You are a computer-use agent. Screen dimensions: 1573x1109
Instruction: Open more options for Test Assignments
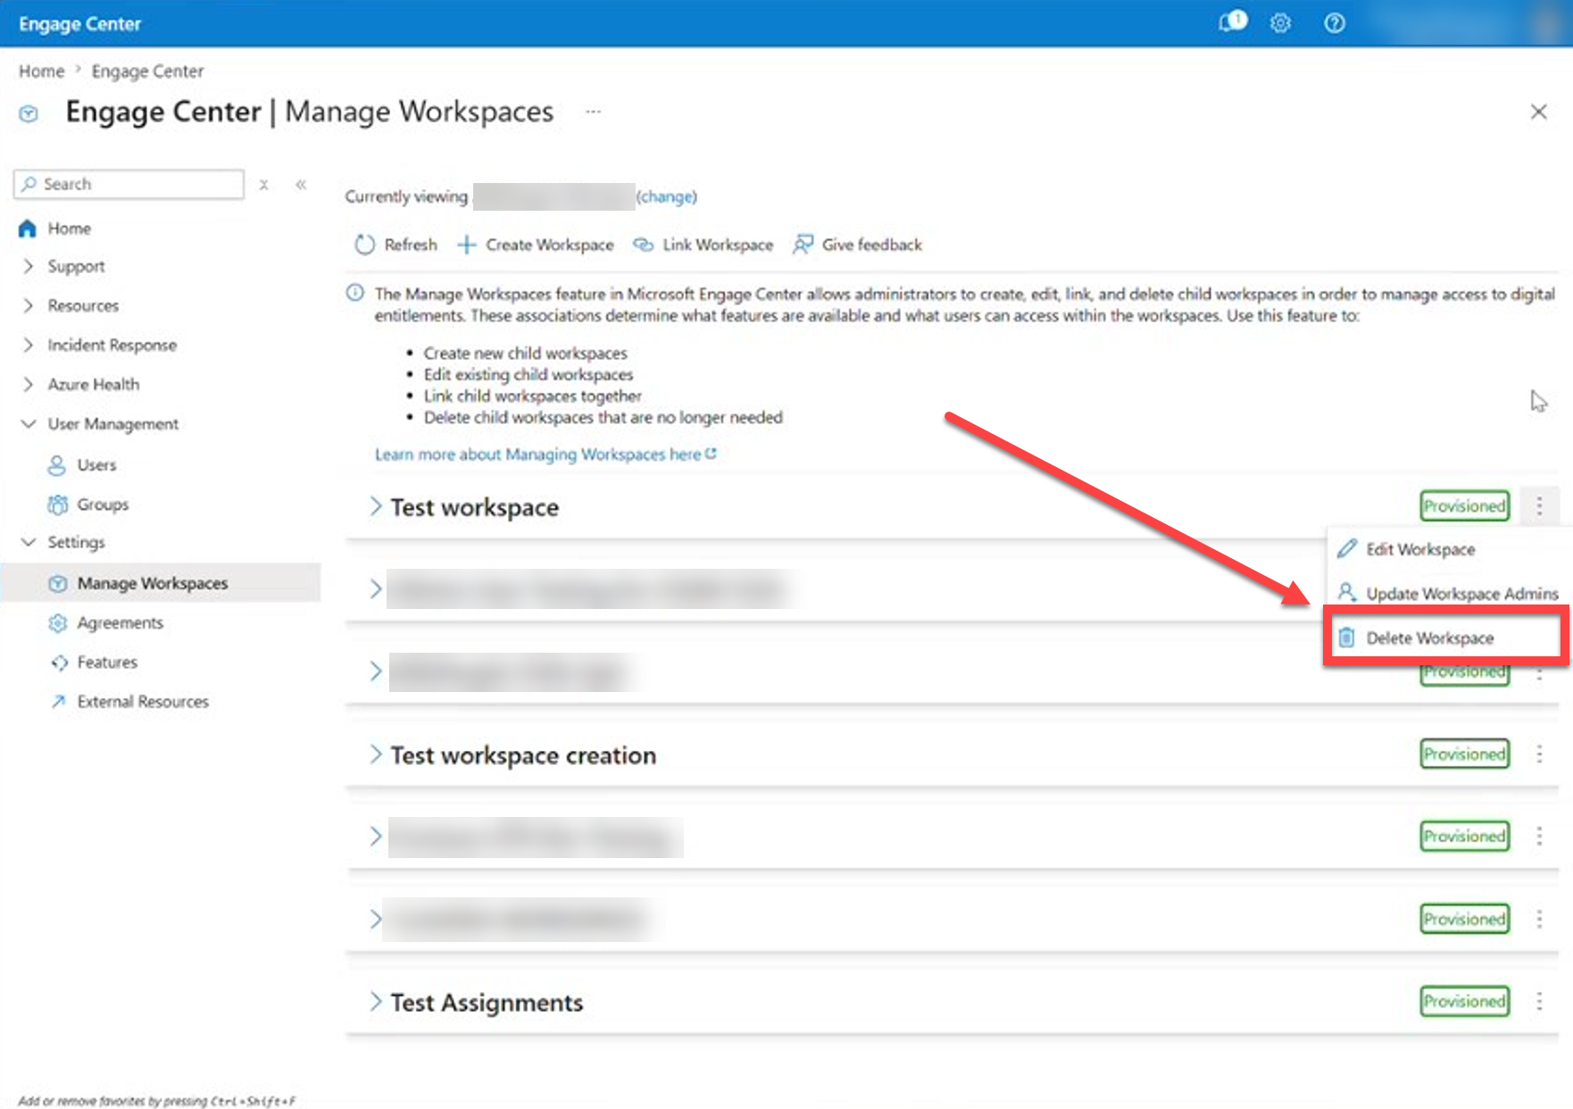pyautogui.click(x=1539, y=1001)
